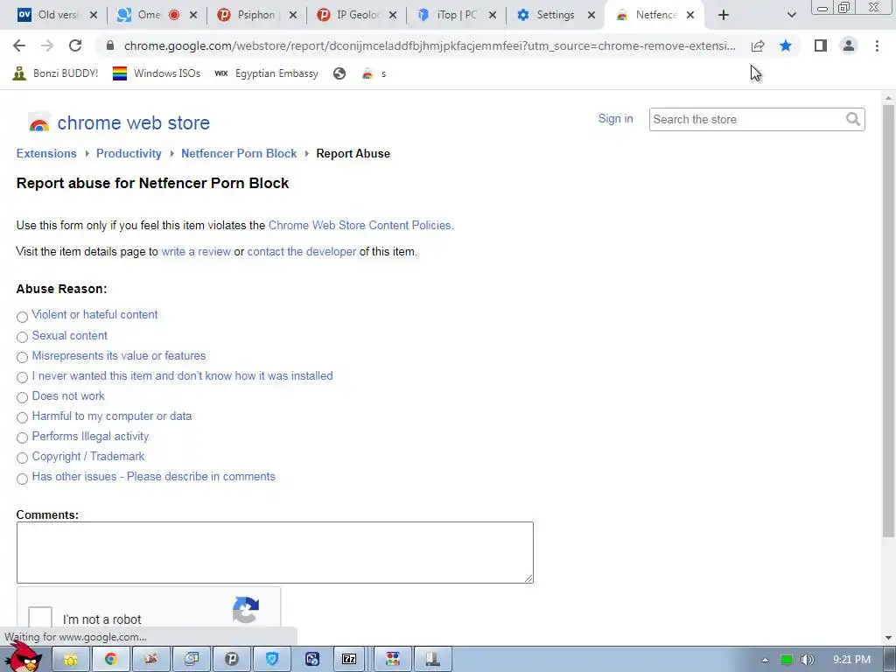Image resolution: width=896 pixels, height=672 pixels.
Task: Open the blue shield taskbar icon
Action: (271, 660)
